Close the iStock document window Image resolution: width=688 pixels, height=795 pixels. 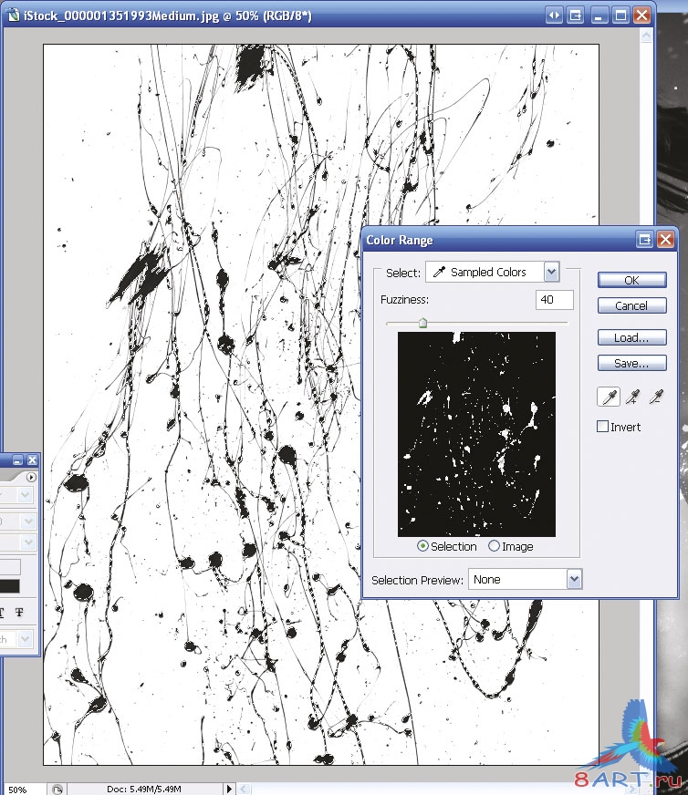(642, 15)
